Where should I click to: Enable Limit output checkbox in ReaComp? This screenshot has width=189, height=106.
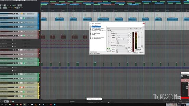coord(139,53)
